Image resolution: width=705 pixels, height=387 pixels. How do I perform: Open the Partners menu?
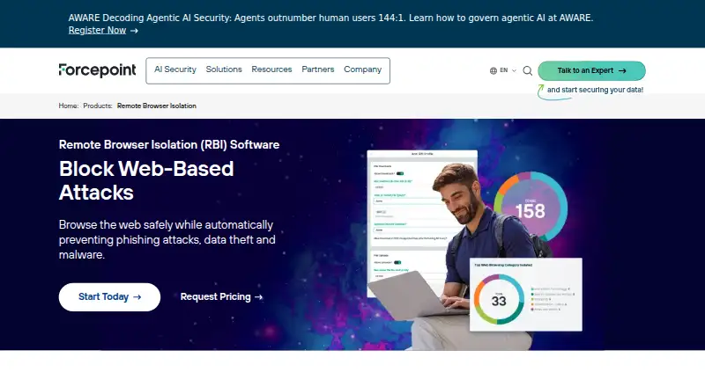(x=318, y=69)
